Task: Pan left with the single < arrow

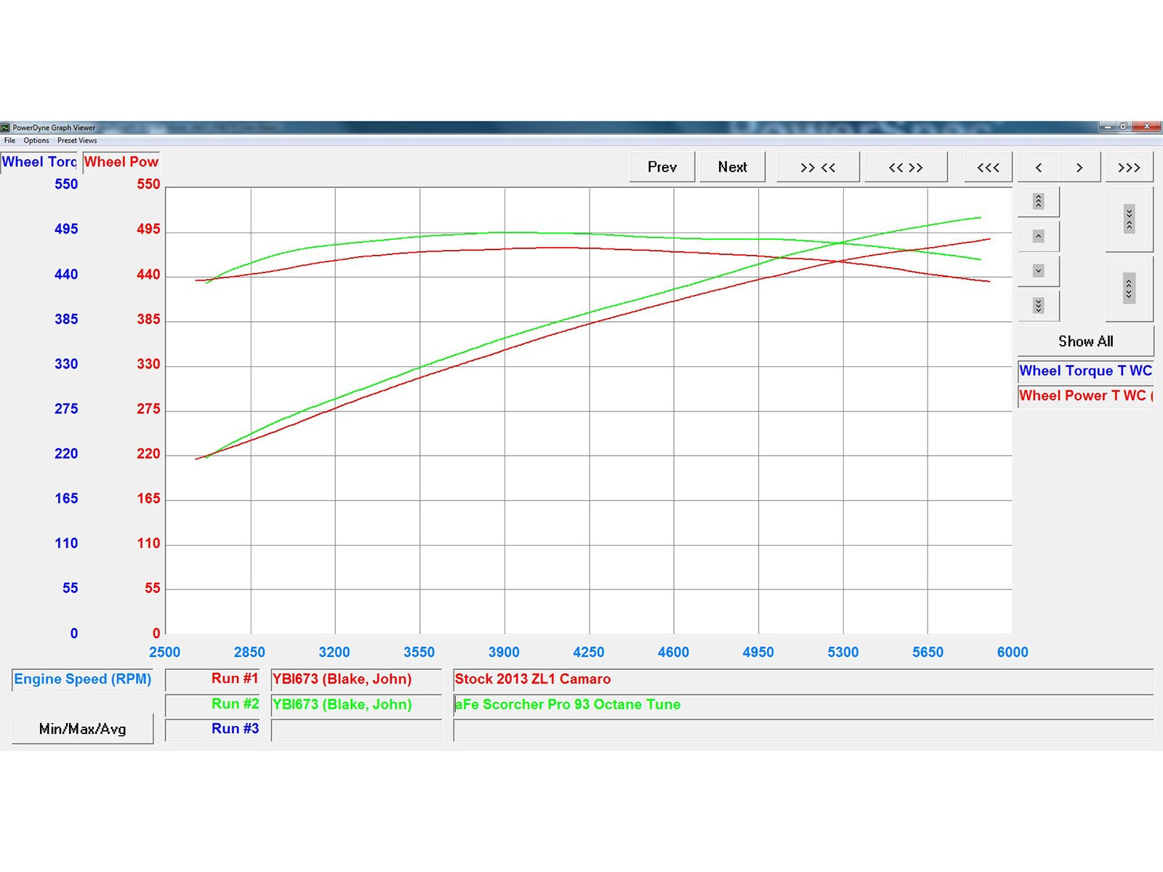Action: 1038,167
